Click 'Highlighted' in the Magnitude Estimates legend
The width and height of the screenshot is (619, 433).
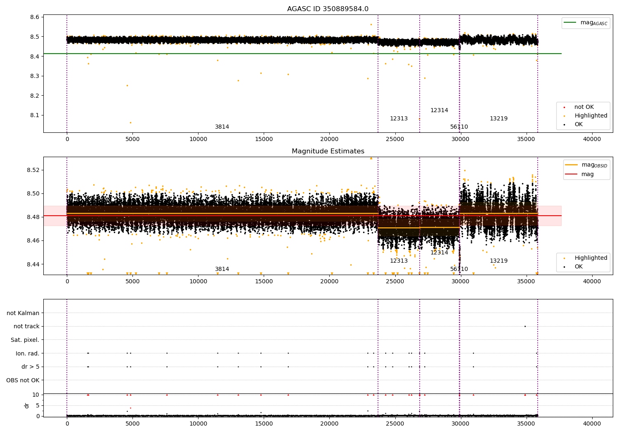[x=591, y=258]
